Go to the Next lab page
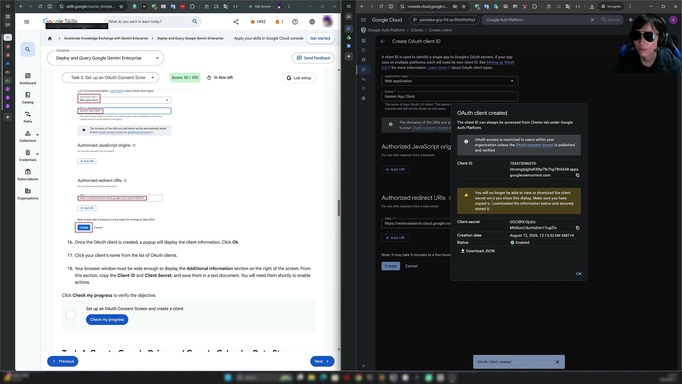The width and height of the screenshot is (682, 384). [322, 361]
